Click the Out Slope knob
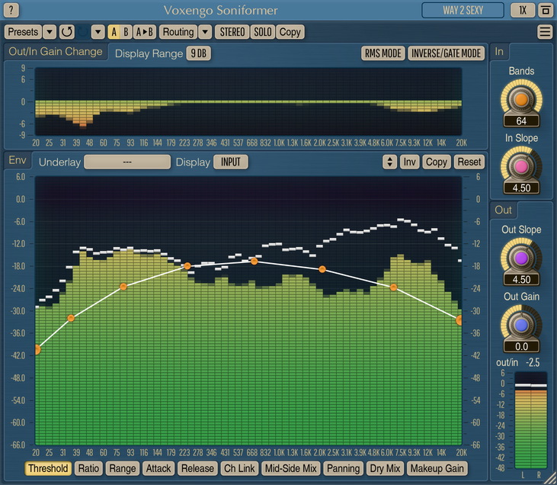Viewport: 557px width, 485px height. point(521,259)
